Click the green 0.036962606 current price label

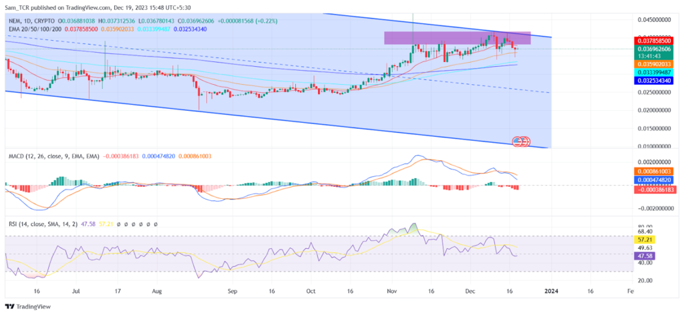pos(653,49)
